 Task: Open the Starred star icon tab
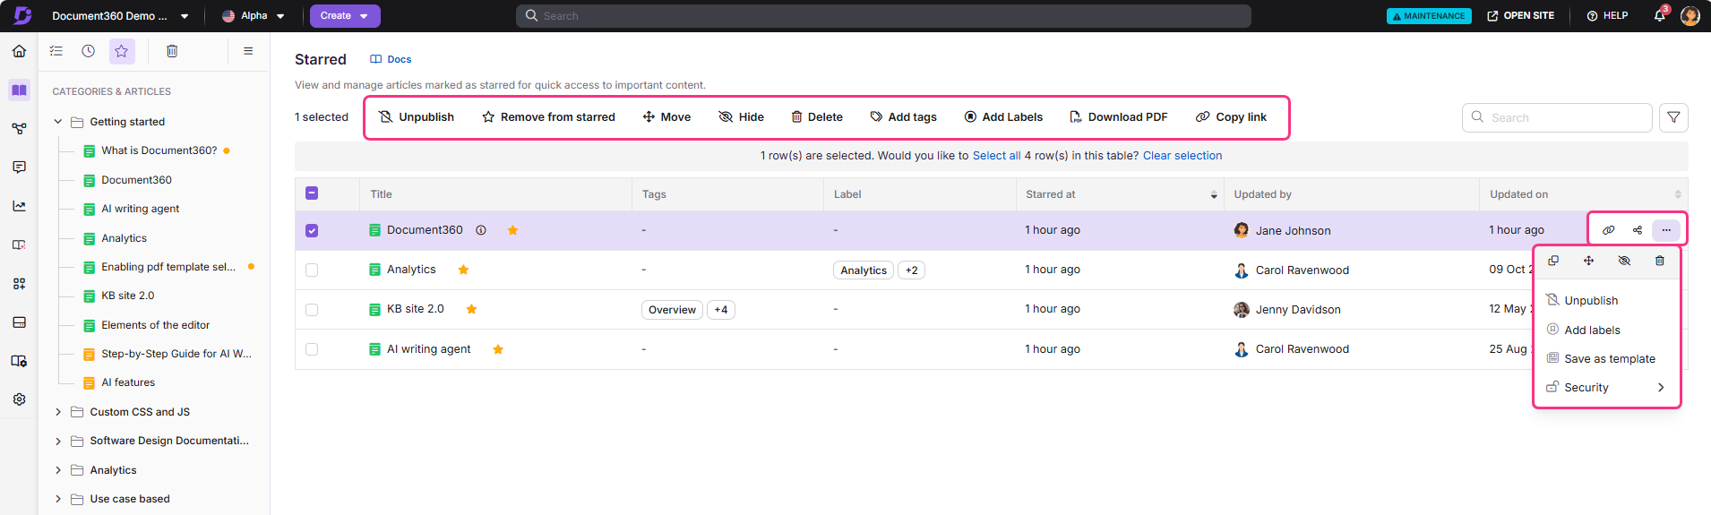point(122,51)
